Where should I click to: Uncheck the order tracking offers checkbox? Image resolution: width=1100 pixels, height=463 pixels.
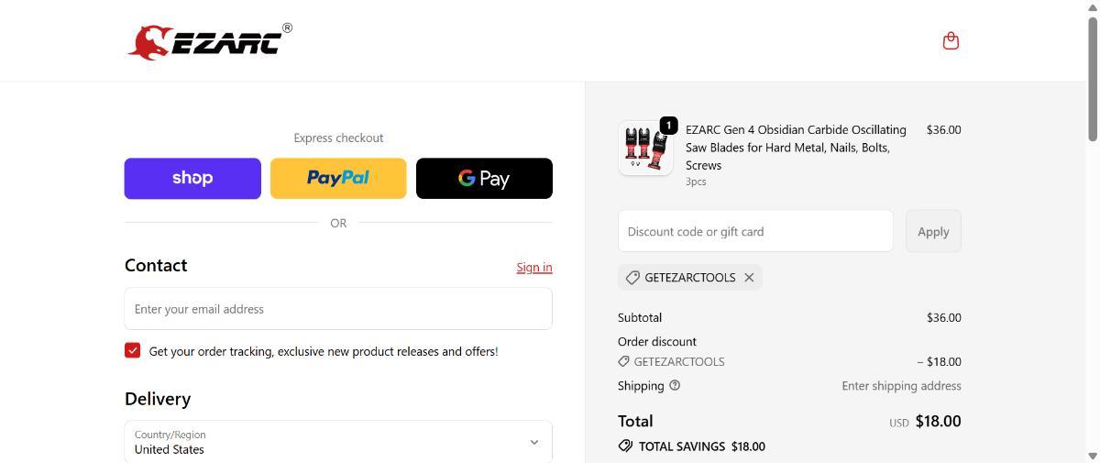[133, 350]
